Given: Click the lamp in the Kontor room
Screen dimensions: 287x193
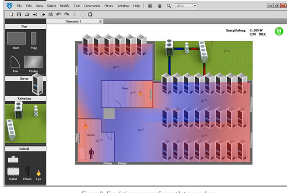Looking at the screenshot, I should coord(86,126).
